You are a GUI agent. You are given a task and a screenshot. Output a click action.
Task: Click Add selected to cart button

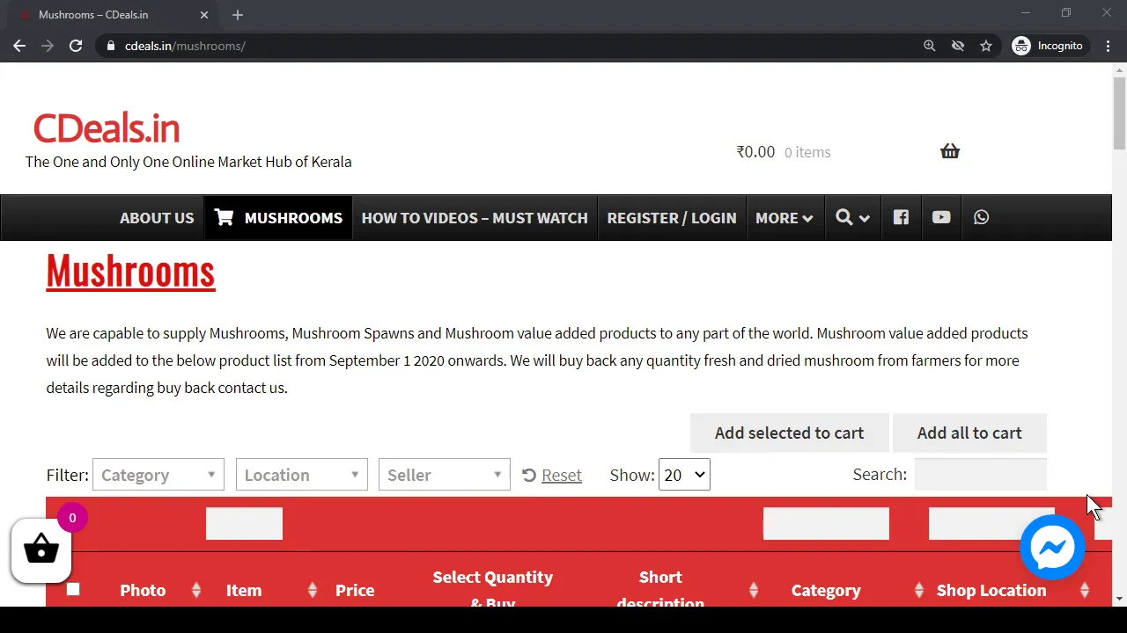tap(789, 433)
